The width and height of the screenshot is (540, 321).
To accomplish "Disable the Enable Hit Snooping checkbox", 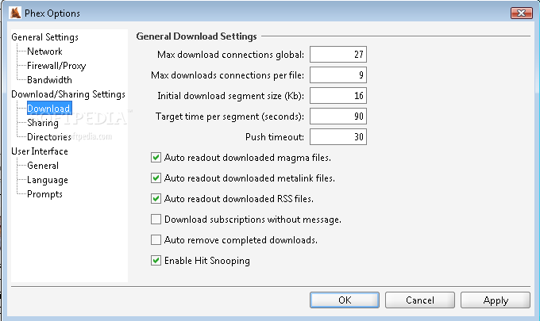I will [156, 261].
